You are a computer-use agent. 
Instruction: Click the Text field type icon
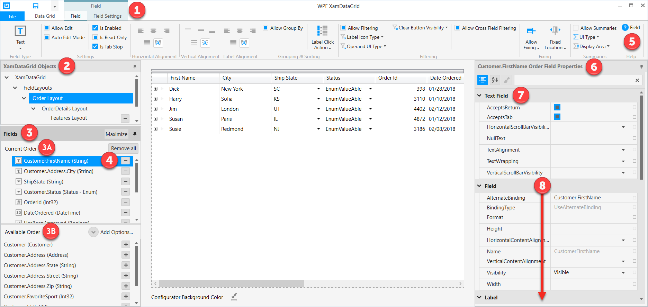[x=20, y=31]
